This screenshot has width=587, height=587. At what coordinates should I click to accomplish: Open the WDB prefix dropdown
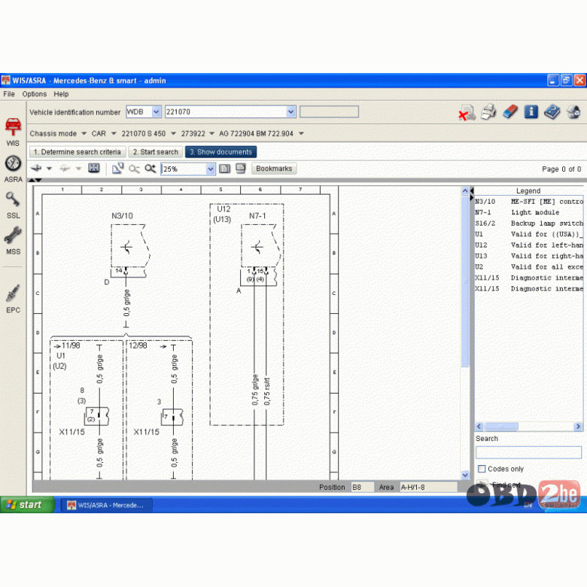[x=156, y=112]
